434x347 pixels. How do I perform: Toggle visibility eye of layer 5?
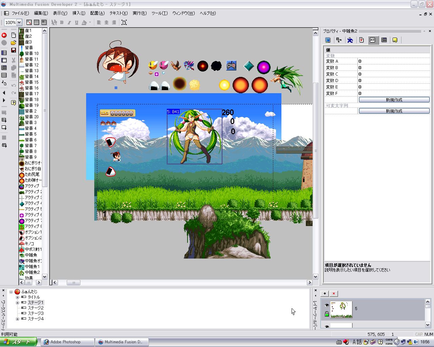tap(327, 305)
